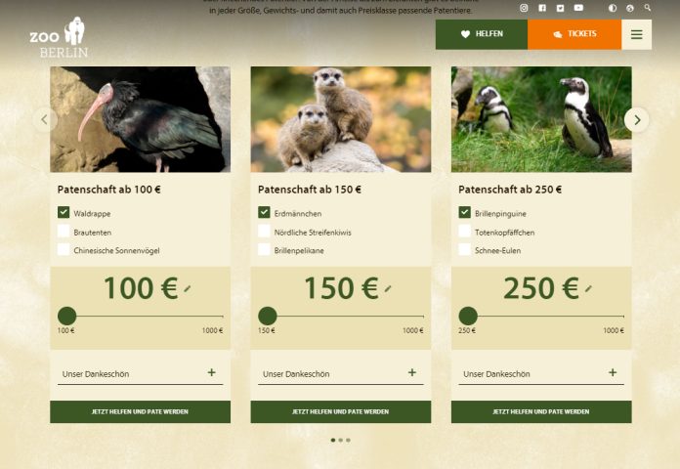Click Jetzt helfen button under penguins card
The height and width of the screenshot is (469, 680).
541,411
